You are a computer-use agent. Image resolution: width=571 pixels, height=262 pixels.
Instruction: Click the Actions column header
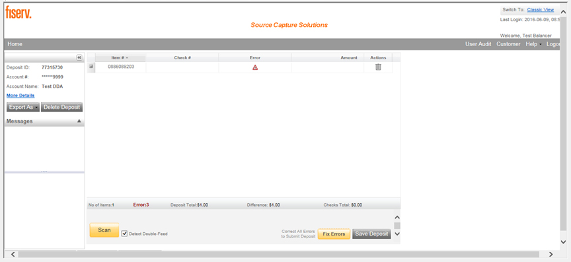(378, 57)
